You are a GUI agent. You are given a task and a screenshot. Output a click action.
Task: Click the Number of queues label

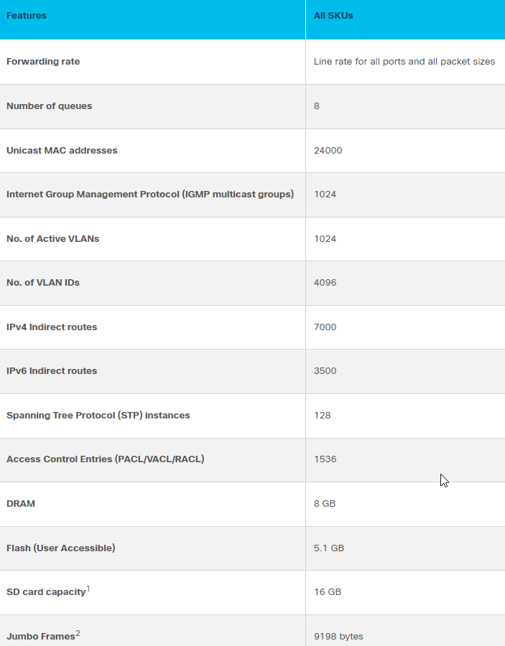[x=49, y=106]
